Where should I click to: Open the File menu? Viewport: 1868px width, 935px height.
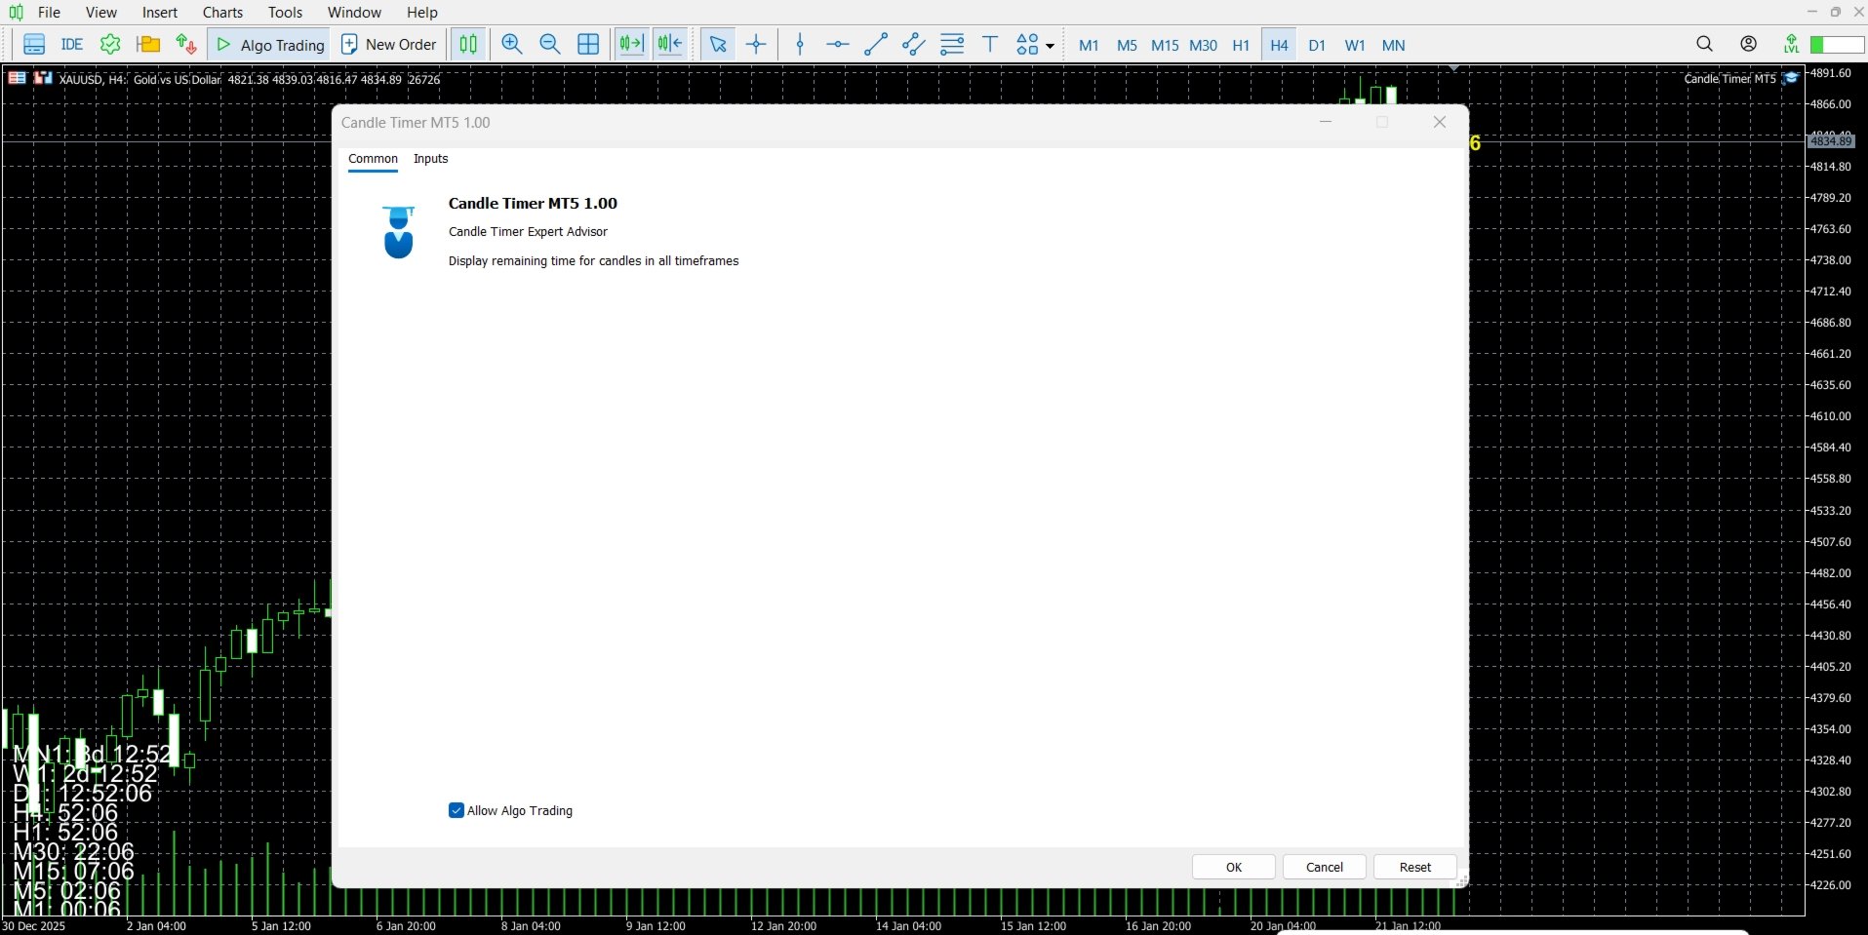49,13
